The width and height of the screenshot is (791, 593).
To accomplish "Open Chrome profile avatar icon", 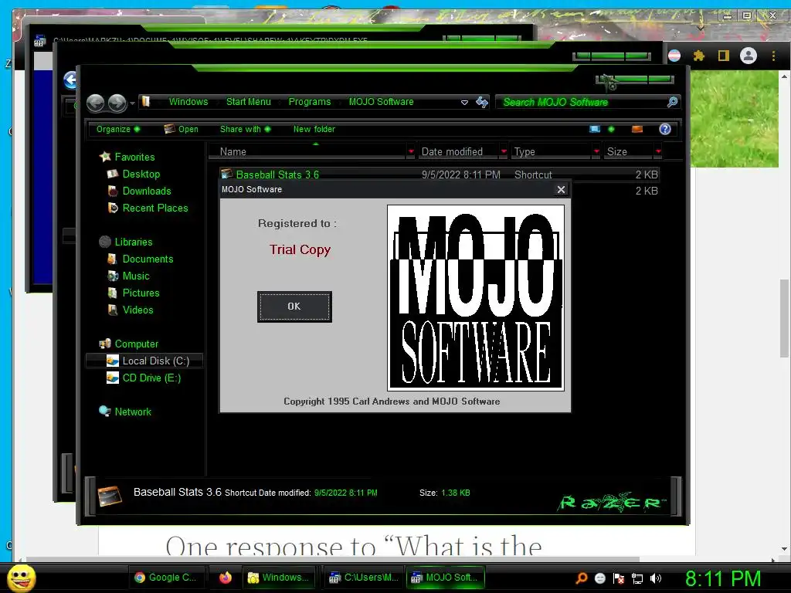I will [x=748, y=56].
